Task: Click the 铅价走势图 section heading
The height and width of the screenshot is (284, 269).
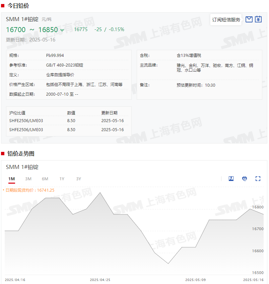Action: pos(21,154)
